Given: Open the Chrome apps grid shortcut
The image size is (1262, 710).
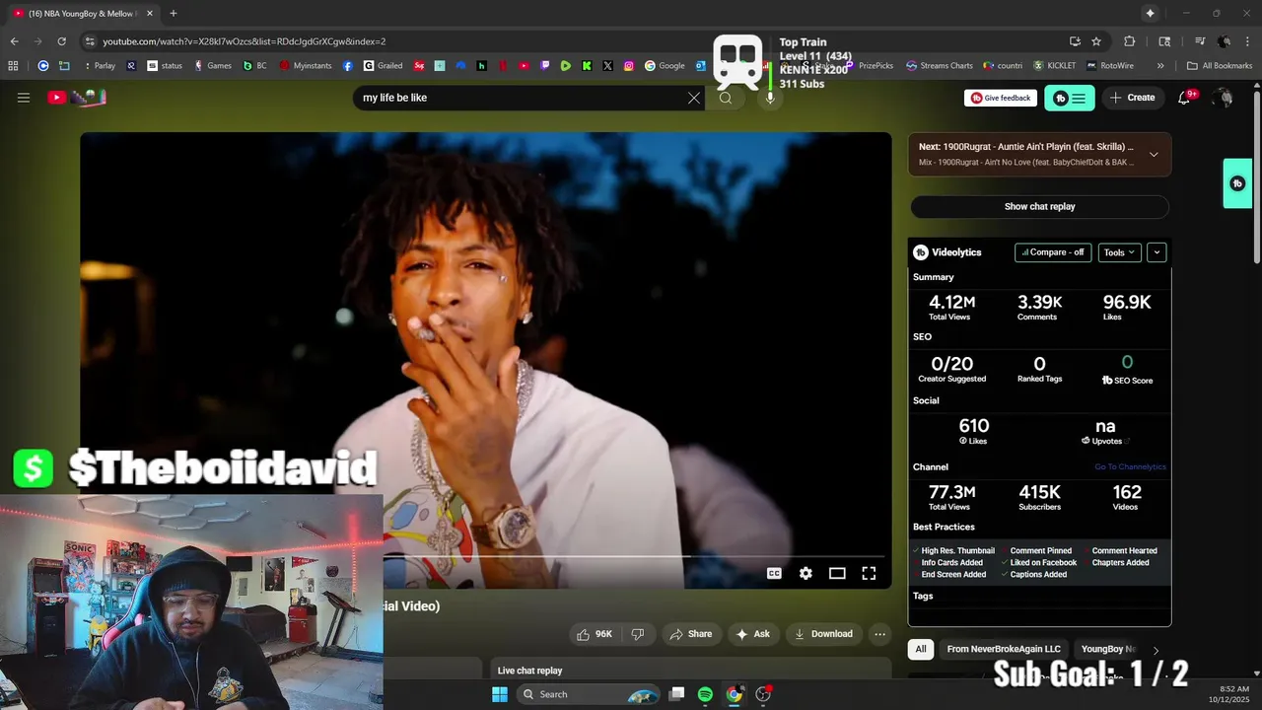Looking at the screenshot, I should pyautogui.click(x=13, y=66).
